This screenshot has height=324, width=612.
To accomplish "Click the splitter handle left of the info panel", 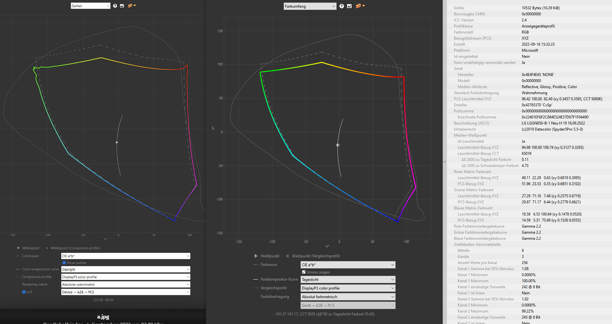I will (445, 162).
